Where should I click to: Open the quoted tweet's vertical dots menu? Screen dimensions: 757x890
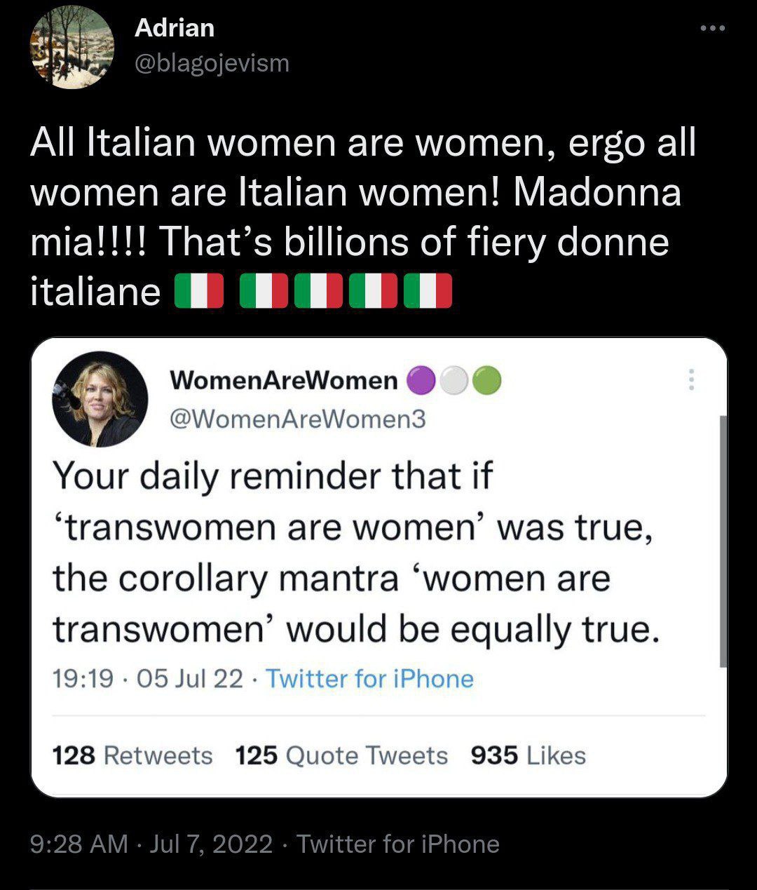tap(691, 380)
